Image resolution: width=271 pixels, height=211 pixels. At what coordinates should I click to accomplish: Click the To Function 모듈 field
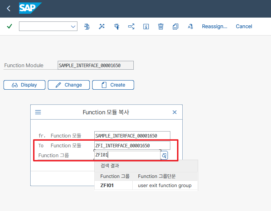coord(132,146)
